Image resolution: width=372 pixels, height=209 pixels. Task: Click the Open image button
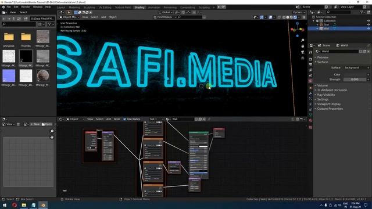point(46,124)
